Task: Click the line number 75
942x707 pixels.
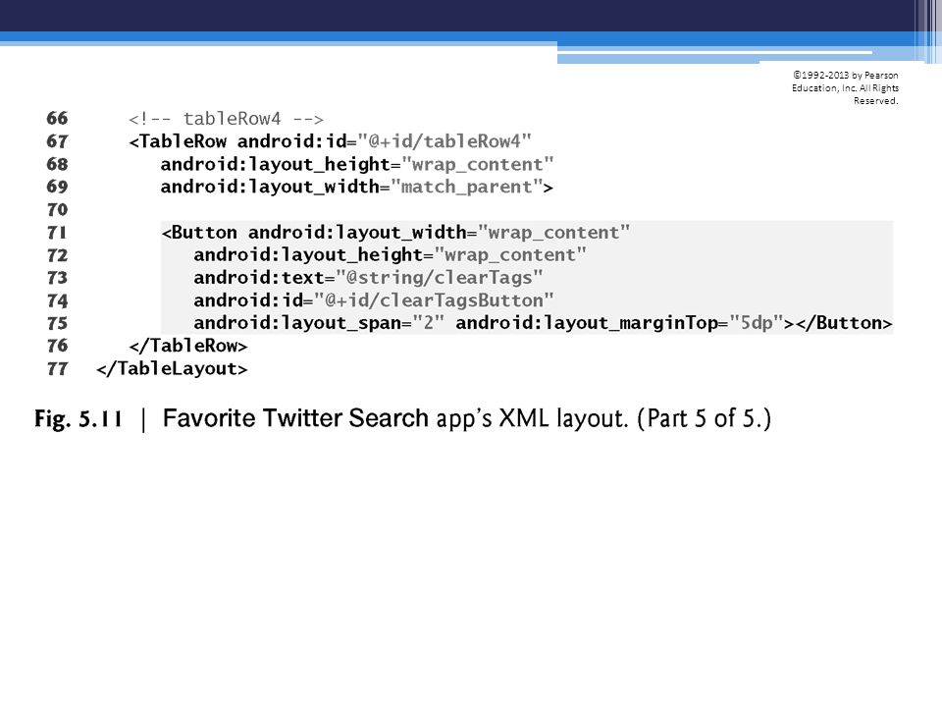Action: point(57,323)
